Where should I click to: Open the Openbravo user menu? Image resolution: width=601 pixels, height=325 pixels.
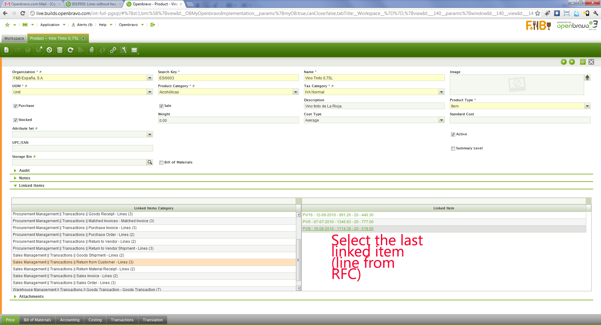[x=131, y=25]
